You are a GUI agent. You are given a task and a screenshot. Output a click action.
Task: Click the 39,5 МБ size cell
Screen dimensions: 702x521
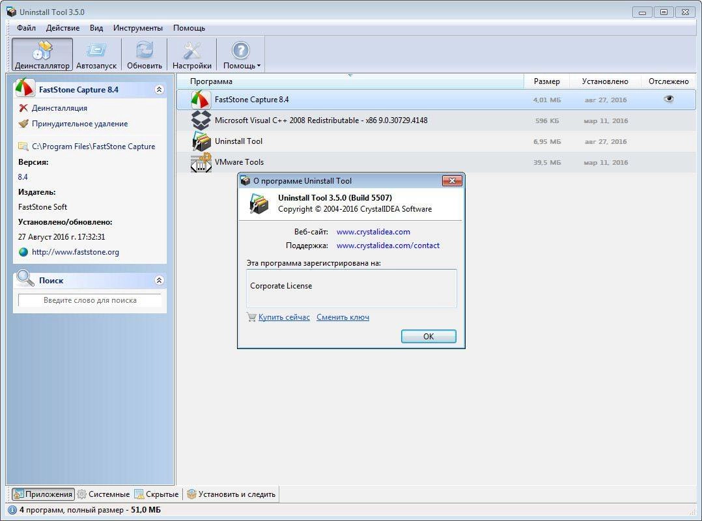point(546,162)
